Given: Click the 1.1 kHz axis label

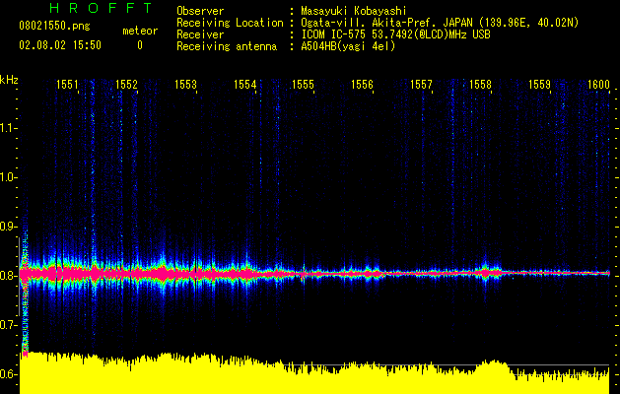Looking at the screenshot, I should click(x=8, y=128).
